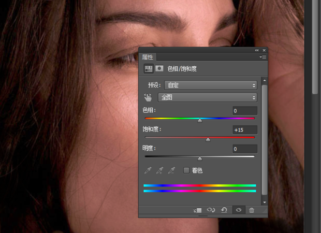Activate the on-image adjustment hand tool
This screenshot has width=321, height=233.
coord(148,97)
